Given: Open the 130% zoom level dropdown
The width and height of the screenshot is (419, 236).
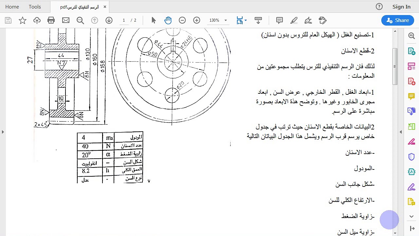Looking at the screenshot, I should click(x=218, y=20).
